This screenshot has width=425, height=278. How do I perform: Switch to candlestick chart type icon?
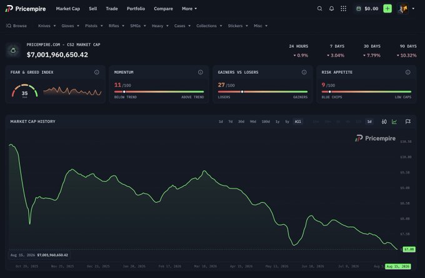pyautogui.click(x=384, y=121)
